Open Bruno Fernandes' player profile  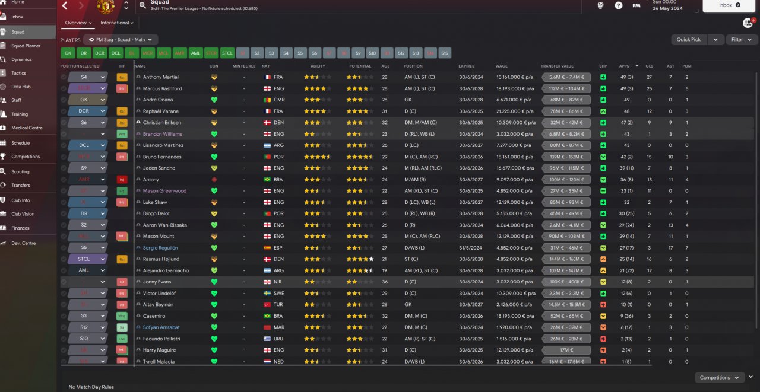pos(162,157)
